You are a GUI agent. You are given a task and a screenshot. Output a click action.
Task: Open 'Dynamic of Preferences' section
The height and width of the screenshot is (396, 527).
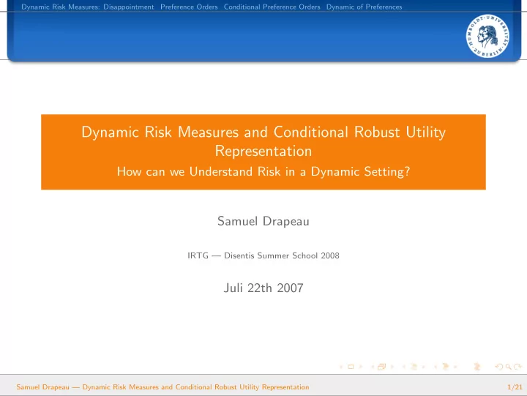(364, 7)
